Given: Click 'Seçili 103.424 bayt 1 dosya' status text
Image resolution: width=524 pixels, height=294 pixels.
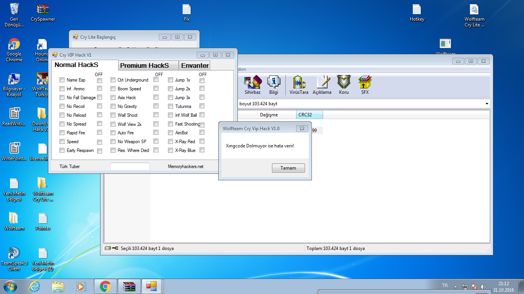Looking at the screenshot, I should point(147,248).
